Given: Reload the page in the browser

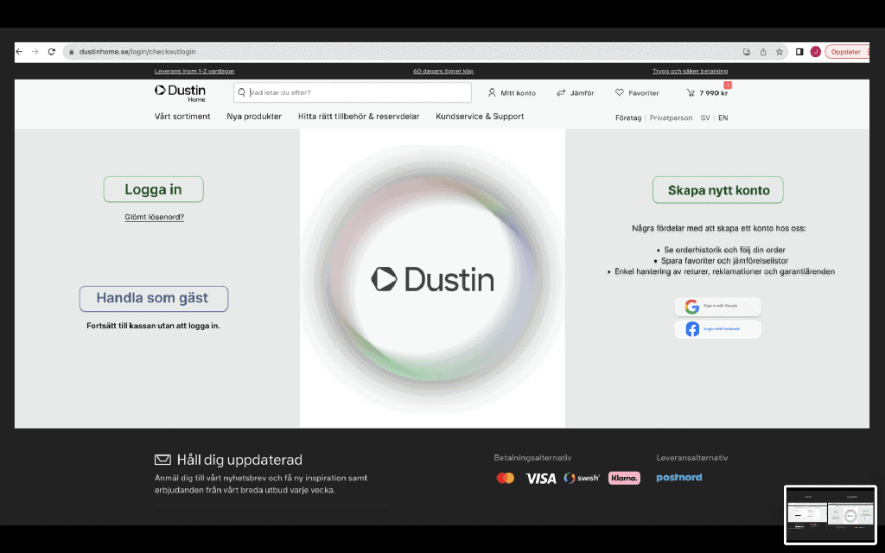Looking at the screenshot, I should [x=52, y=52].
